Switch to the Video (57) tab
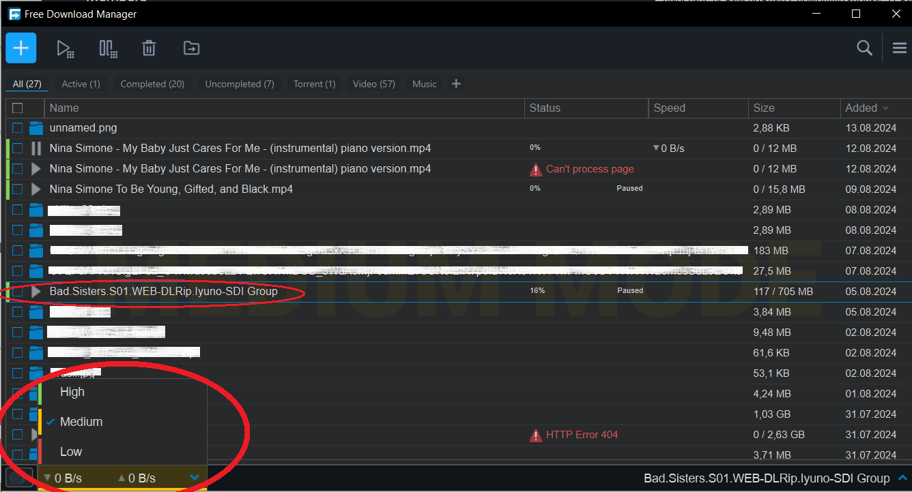The width and height of the screenshot is (912, 492). (x=374, y=84)
